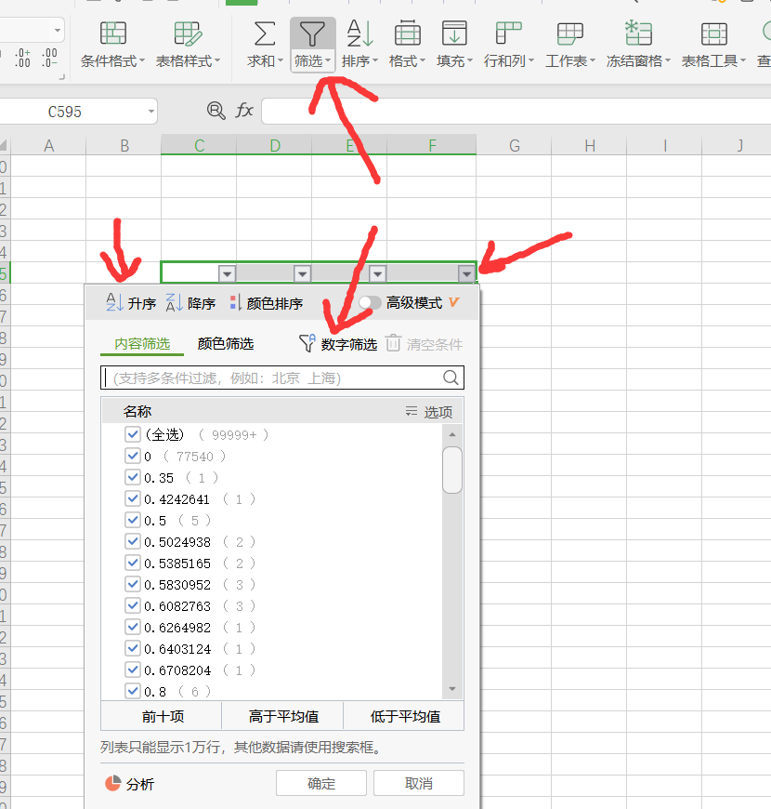Sort ascending with 升序
This screenshot has height=809, width=771.
point(131,303)
